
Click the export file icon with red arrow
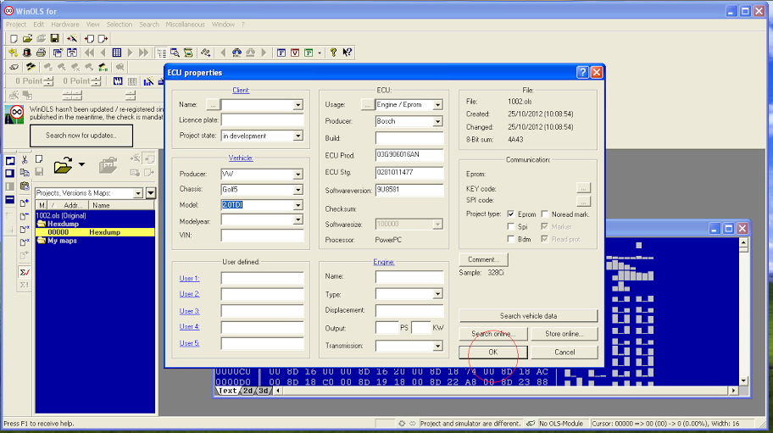[x=103, y=38]
